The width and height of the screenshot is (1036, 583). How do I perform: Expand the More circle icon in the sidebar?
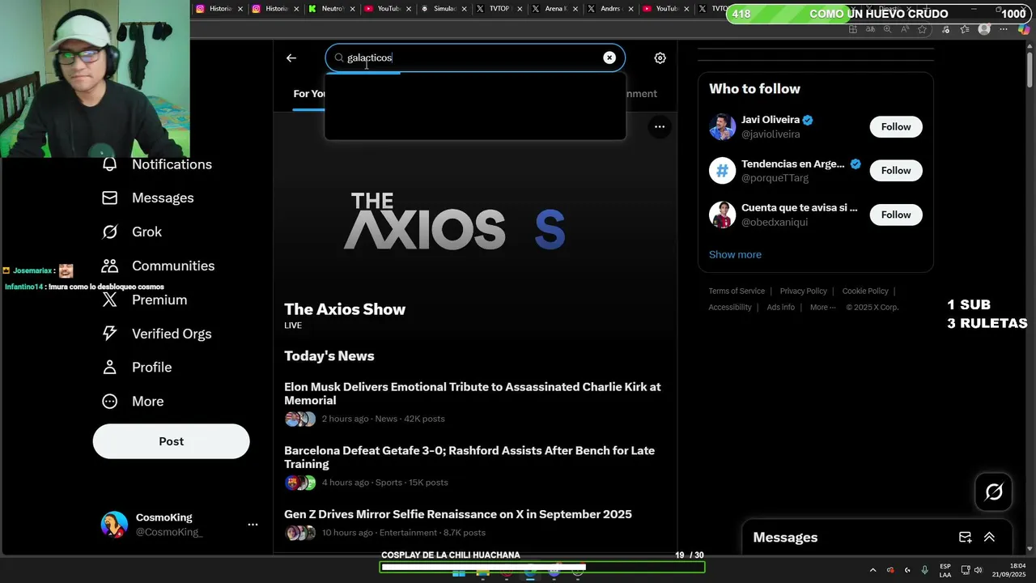110,402
